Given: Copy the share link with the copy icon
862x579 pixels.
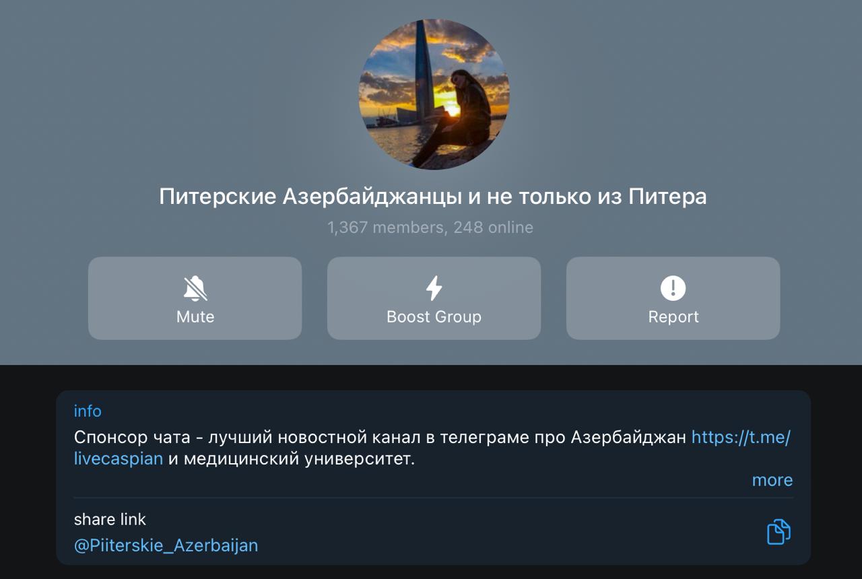Looking at the screenshot, I should (778, 532).
